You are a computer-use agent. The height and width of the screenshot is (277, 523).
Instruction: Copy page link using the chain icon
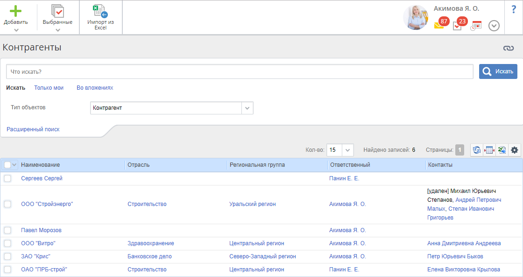click(508, 48)
